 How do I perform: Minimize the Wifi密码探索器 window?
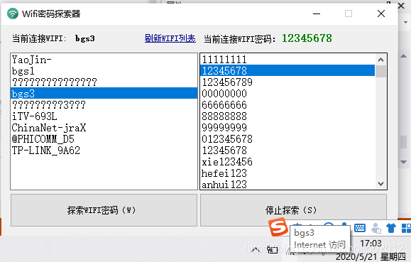coord(317,13)
